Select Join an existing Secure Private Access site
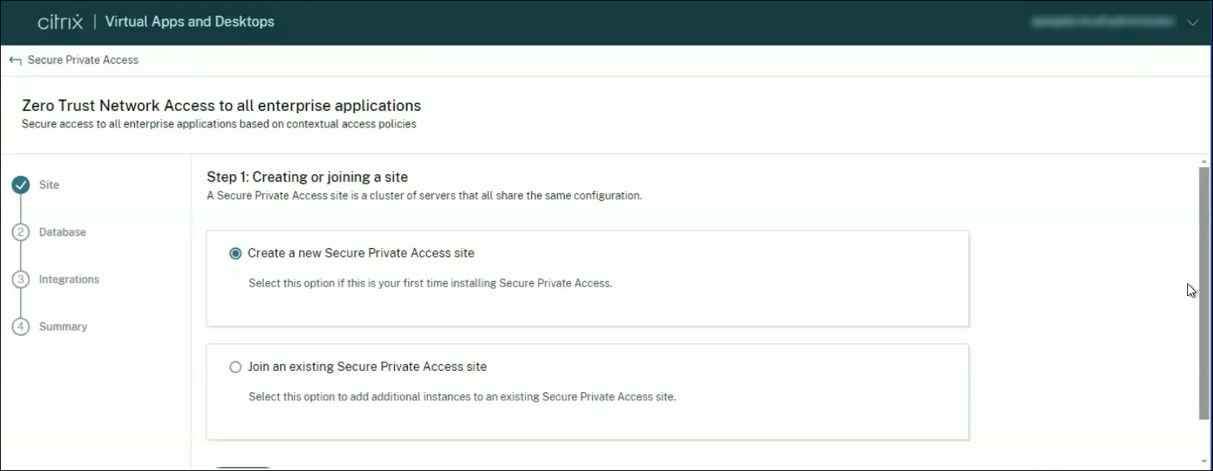 pyautogui.click(x=235, y=367)
